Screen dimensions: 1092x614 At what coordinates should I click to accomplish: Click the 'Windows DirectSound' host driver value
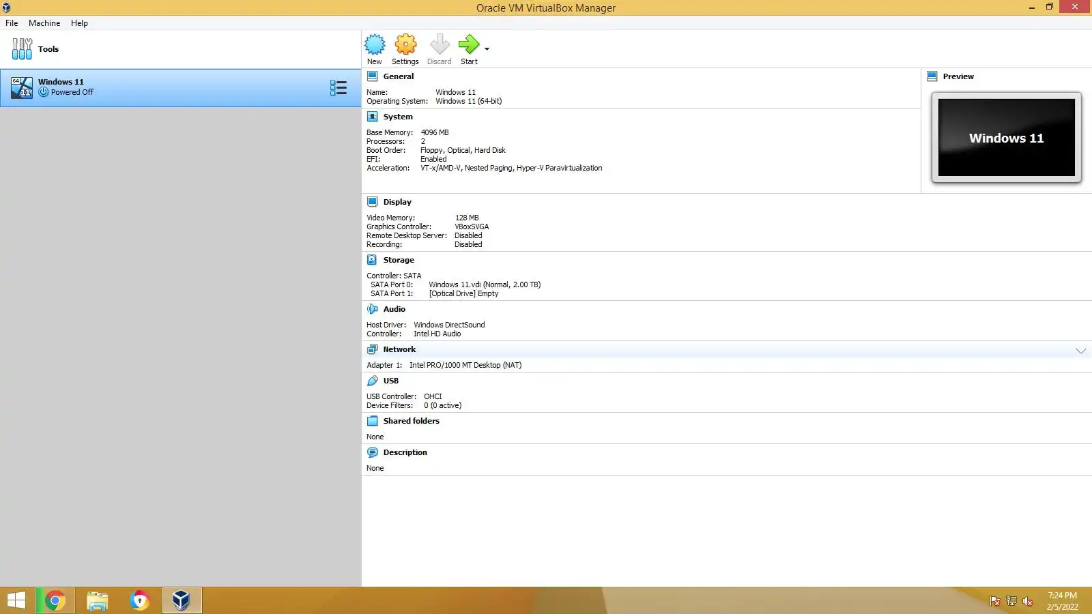449,325
